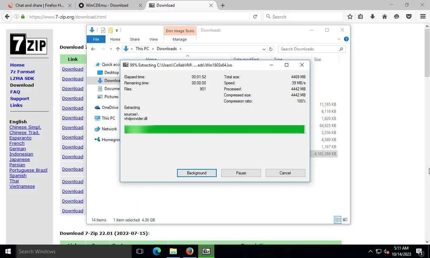Image resolution: width=430 pixels, height=258 pixels.
Task: Click This PC breadcrumb in address bar
Action: 142,49
